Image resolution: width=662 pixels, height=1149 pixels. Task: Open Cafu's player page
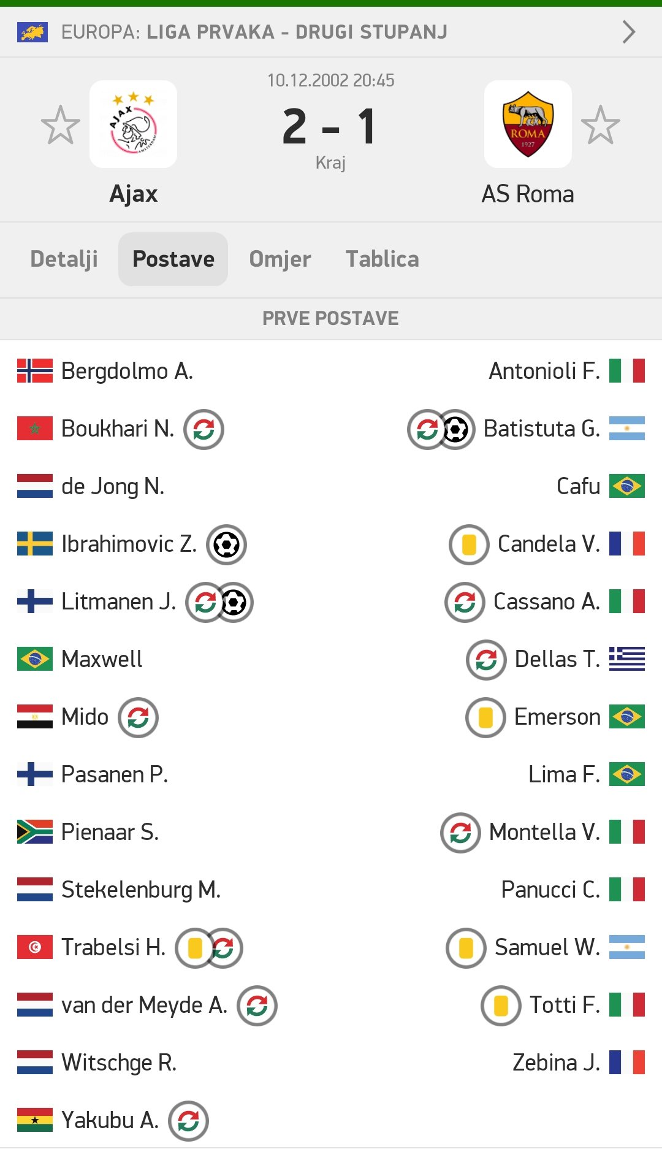pos(578,487)
